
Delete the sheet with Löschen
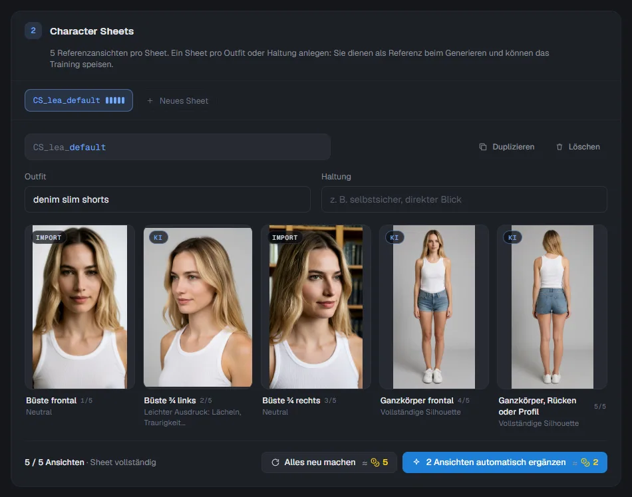point(578,147)
